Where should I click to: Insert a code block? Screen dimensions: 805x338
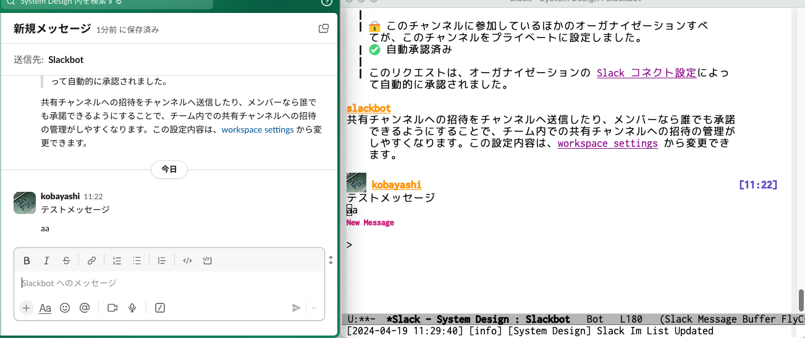pyautogui.click(x=208, y=261)
